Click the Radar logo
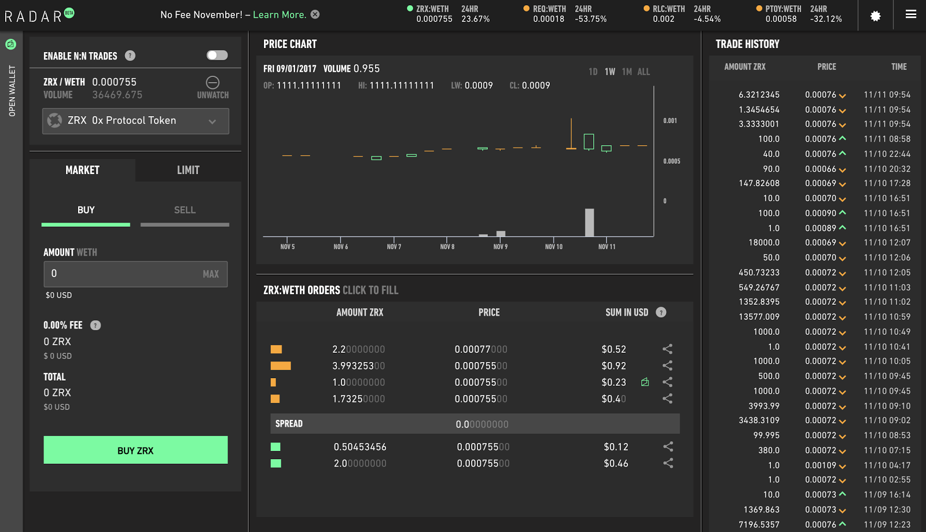Viewport: 926px width, 532px height. coord(39,15)
